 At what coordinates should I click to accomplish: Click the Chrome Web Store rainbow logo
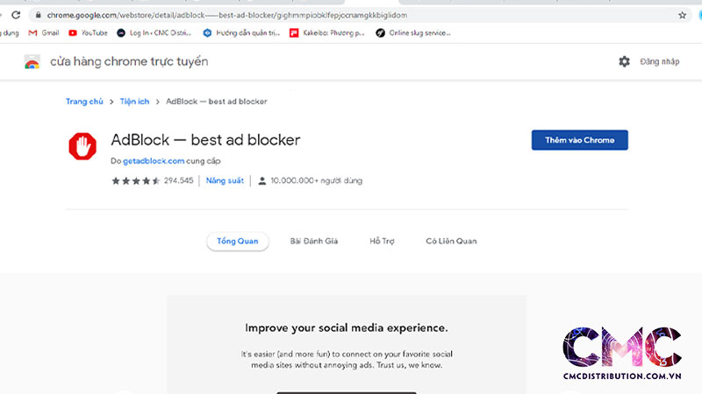[32, 61]
